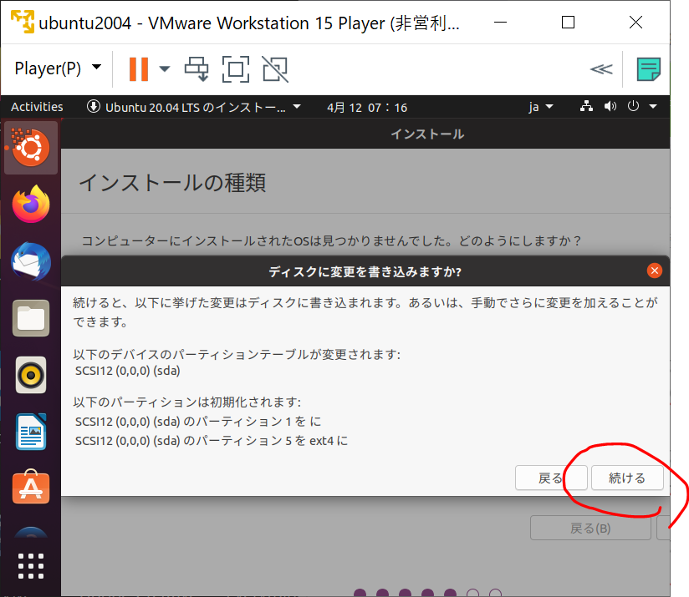
Task: Send Ctrl+Alt+Del to the VM
Action: (x=196, y=68)
